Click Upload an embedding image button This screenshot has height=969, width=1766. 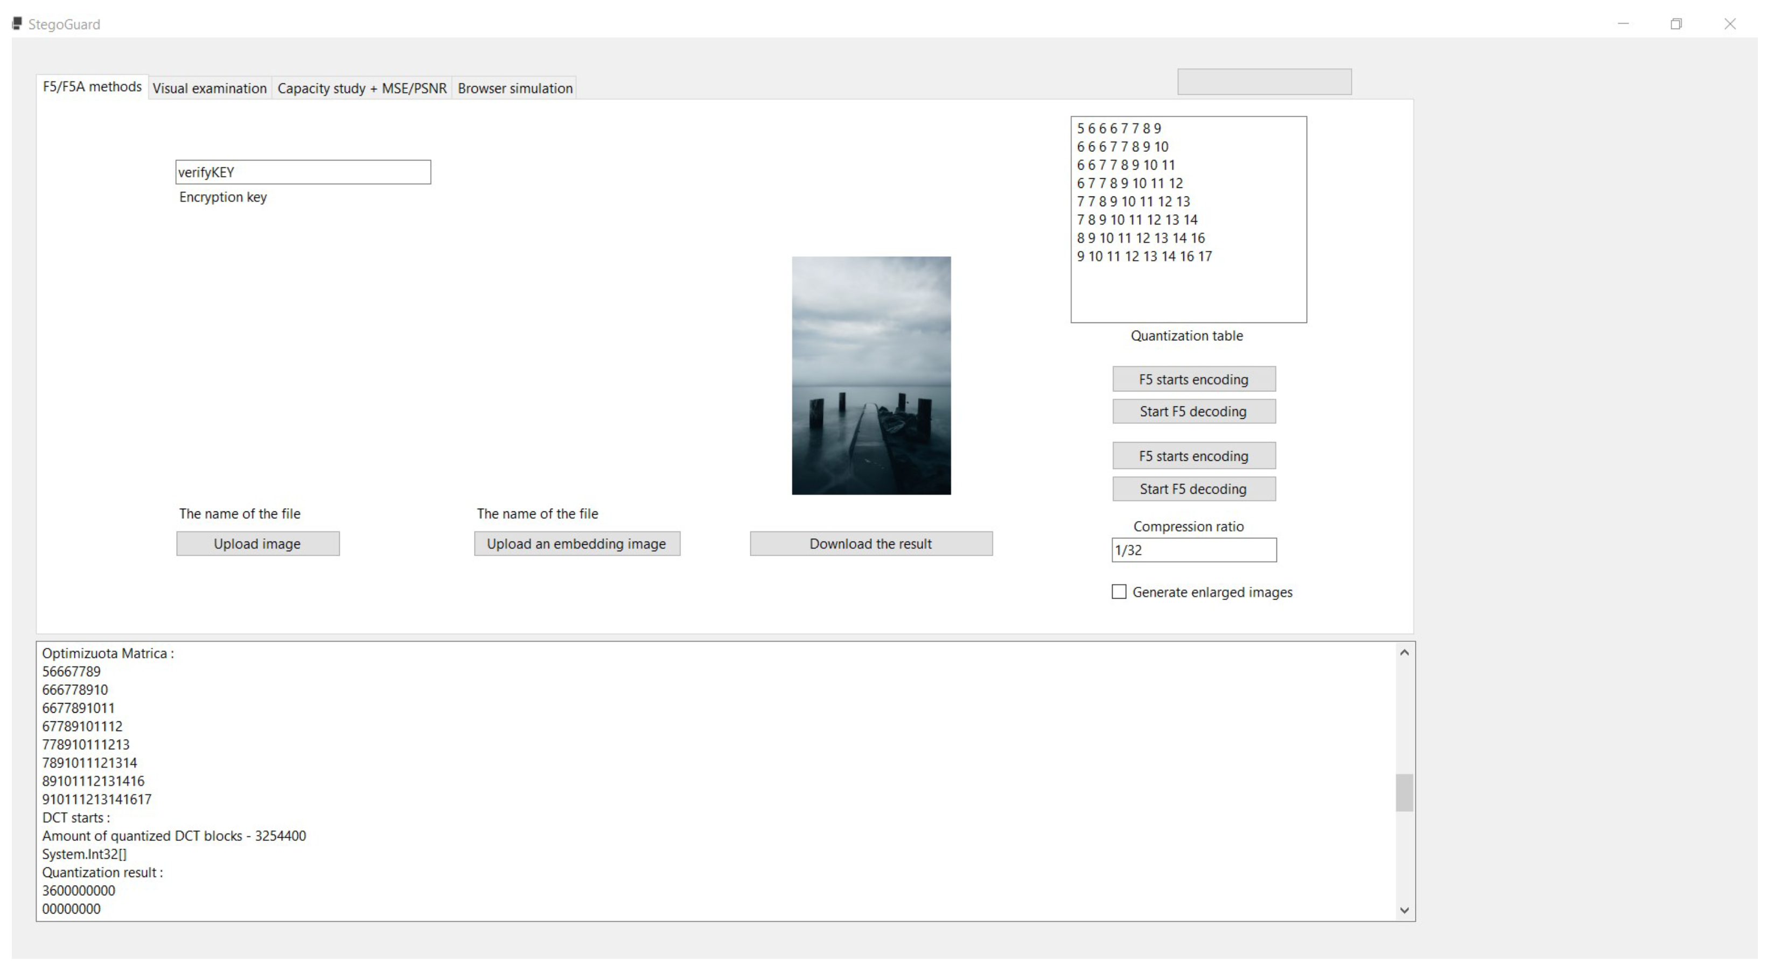[577, 543]
